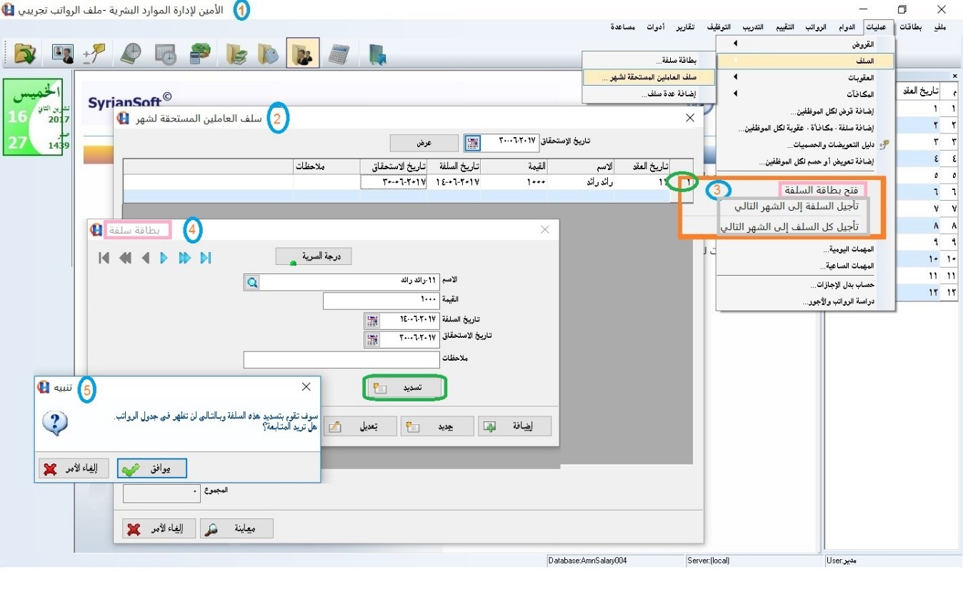
Task: Confirm the alert with موافق
Action: (151, 468)
